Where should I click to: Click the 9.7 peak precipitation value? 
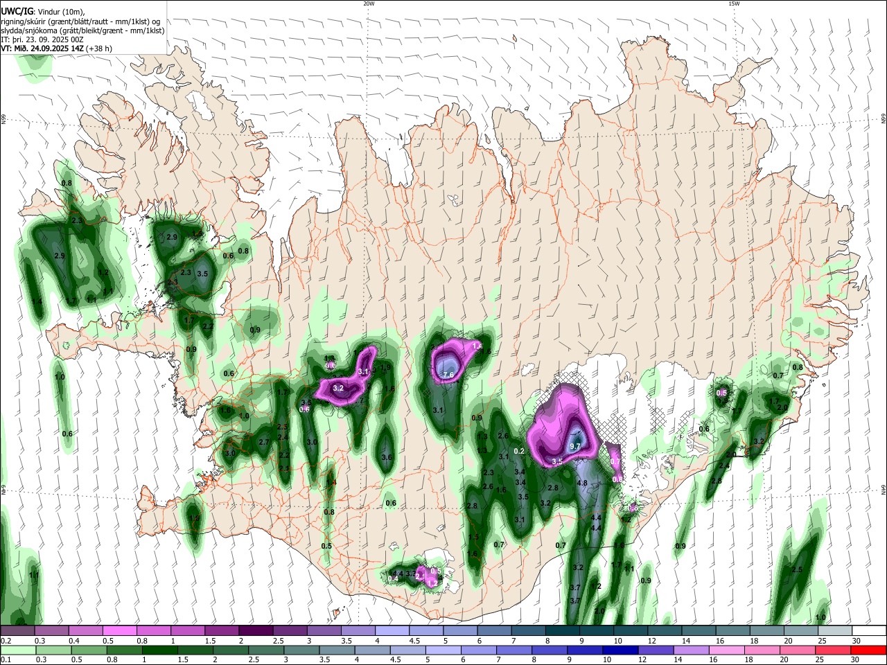pos(574,447)
